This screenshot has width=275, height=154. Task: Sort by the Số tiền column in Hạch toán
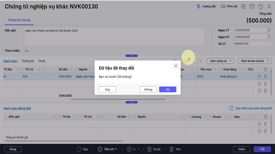coord(71,69)
